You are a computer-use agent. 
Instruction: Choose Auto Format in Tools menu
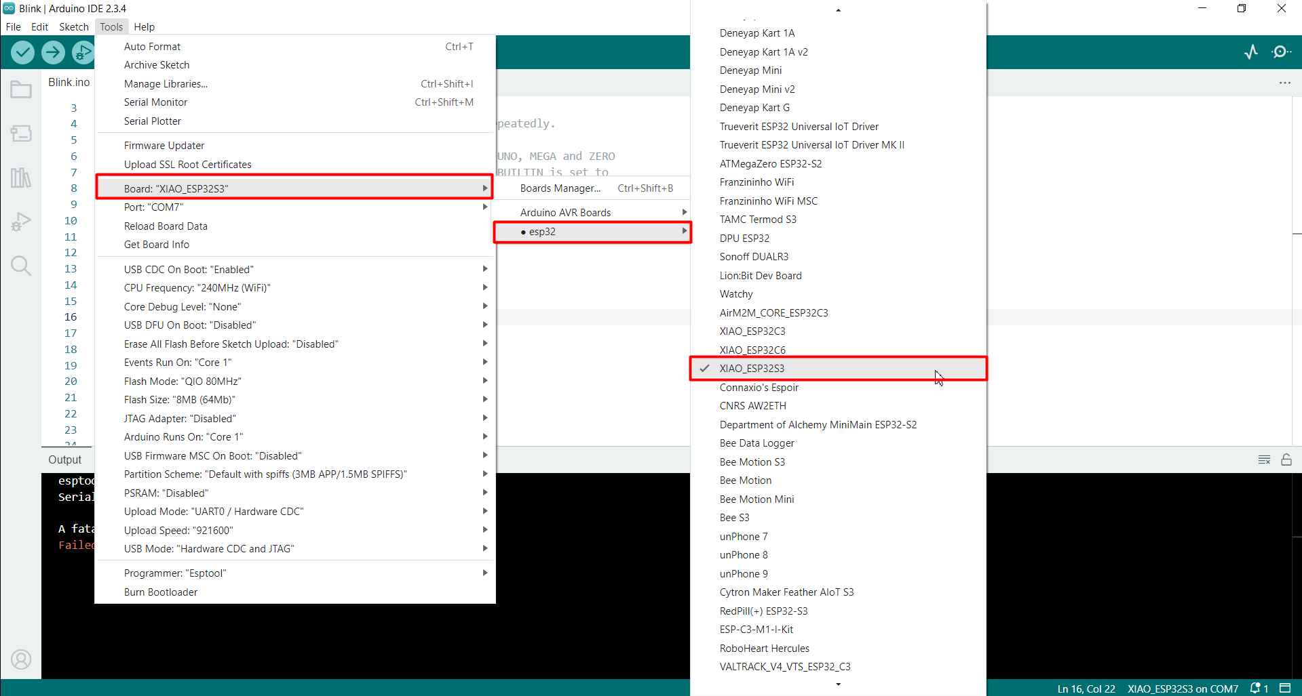pos(295,47)
